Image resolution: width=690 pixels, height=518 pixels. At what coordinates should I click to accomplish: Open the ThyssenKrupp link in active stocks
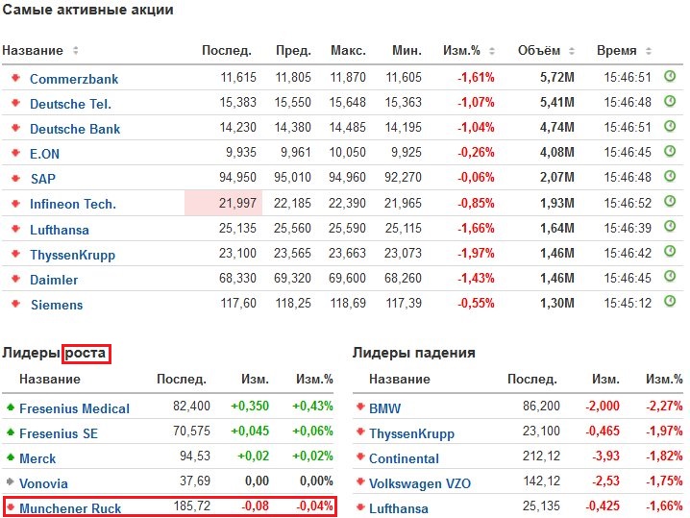[x=72, y=255]
